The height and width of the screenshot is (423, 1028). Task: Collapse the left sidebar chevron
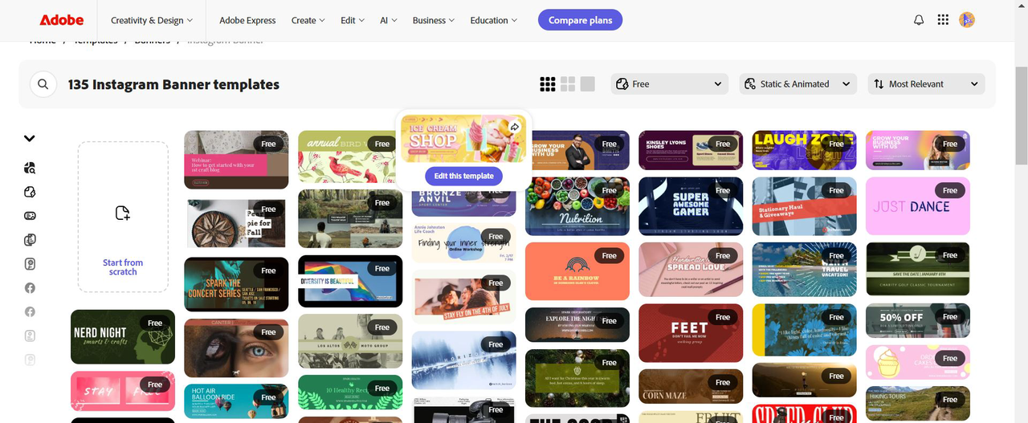pyautogui.click(x=30, y=139)
